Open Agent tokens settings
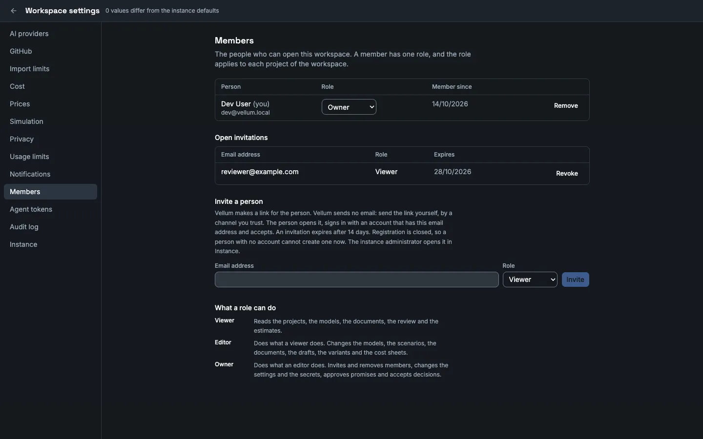 click(x=50, y=209)
